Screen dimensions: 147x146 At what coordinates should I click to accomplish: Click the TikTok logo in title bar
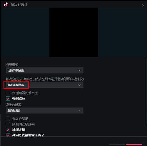click(x=6, y=4)
